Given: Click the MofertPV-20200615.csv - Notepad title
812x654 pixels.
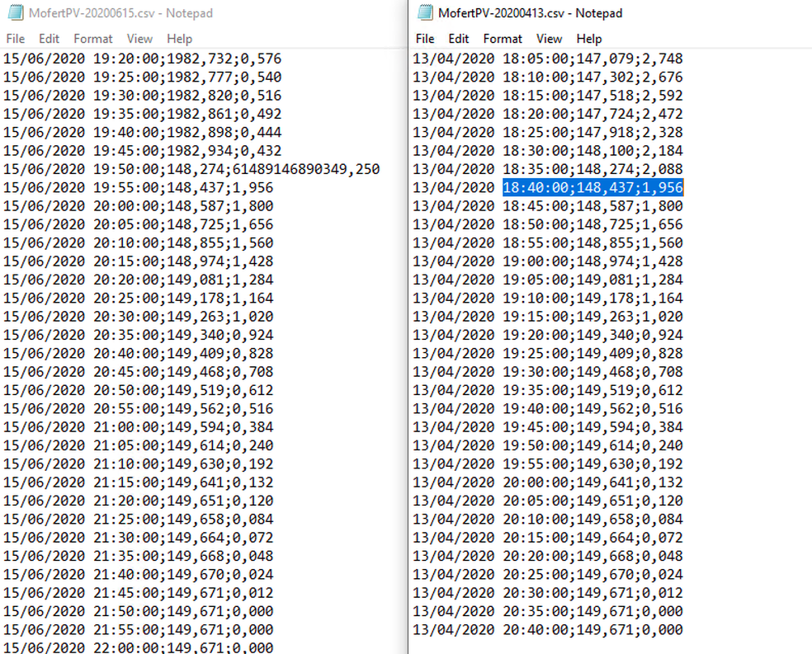Looking at the screenshot, I should [x=120, y=13].
